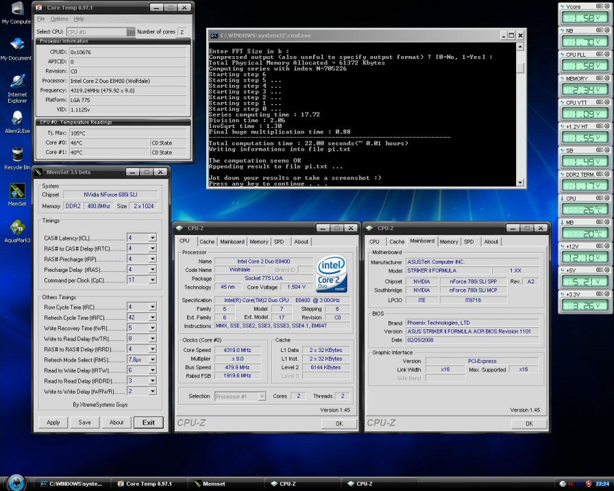Viewport: 614px width, 491px height.
Task: Open settings icon on the CPU VTT gadget
Action: click(599, 102)
